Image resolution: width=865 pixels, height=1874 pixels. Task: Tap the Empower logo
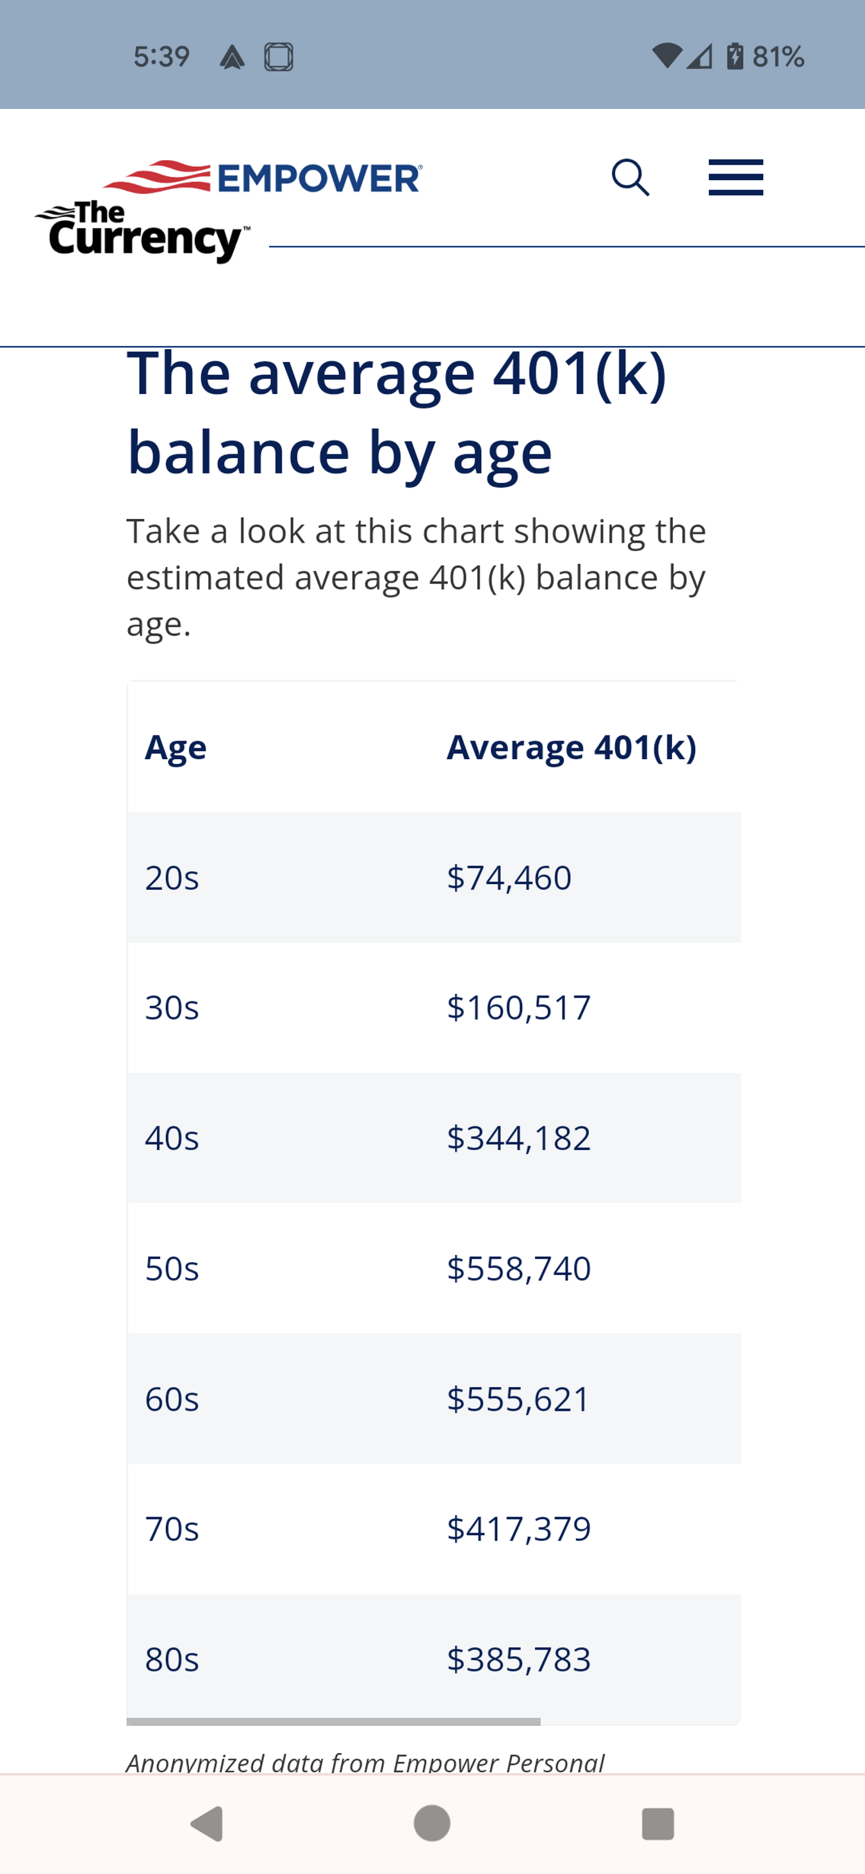(x=263, y=177)
